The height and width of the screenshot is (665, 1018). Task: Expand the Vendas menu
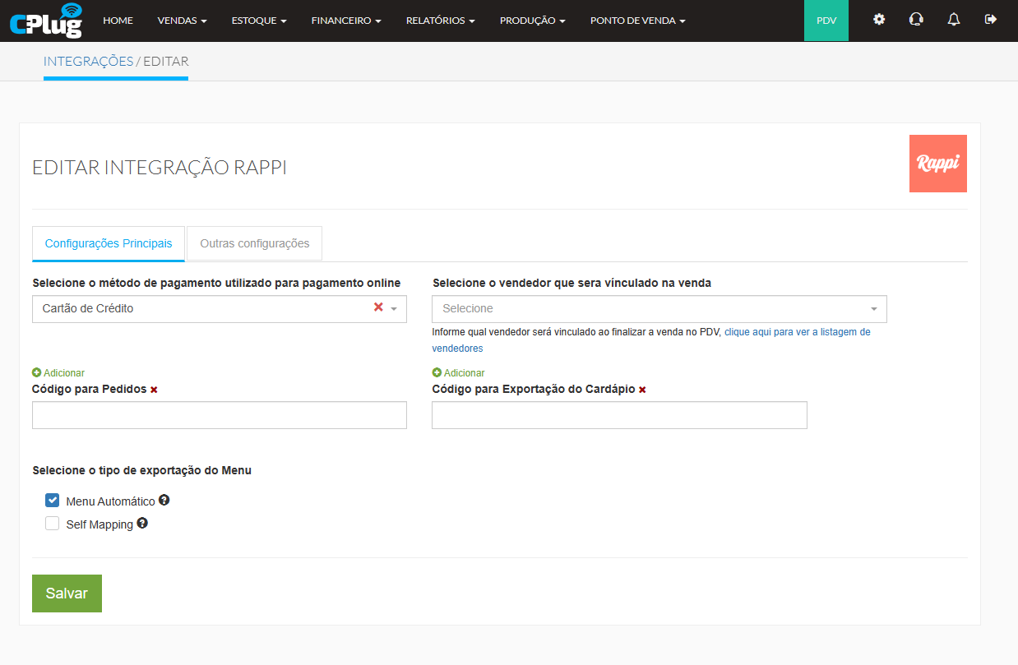(x=182, y=21)
